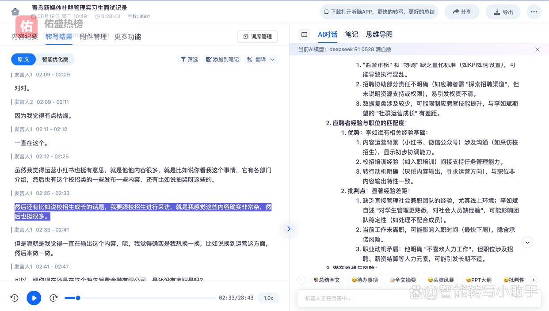Click the 总结全文 summarize chip
549x311 pixels.
(x=327, y=280)
